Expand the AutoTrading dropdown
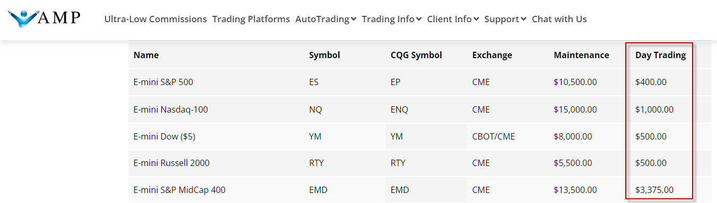Image resolution: width=717 pixels, height=203 pixels. pyautogui.click(x=326, y=19)
